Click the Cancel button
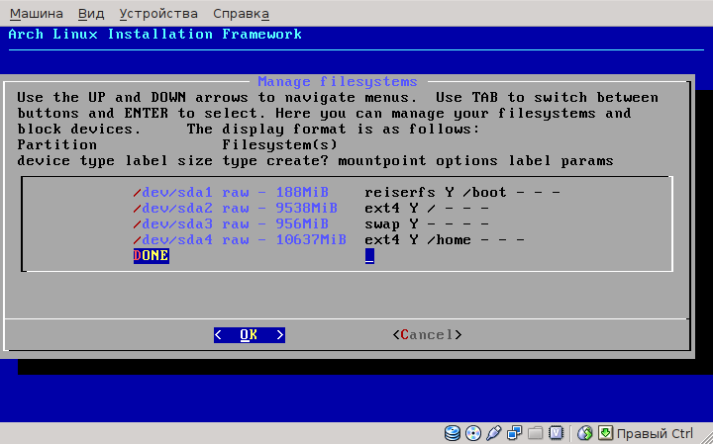This screenshot has height=444, width=713. 427,335
